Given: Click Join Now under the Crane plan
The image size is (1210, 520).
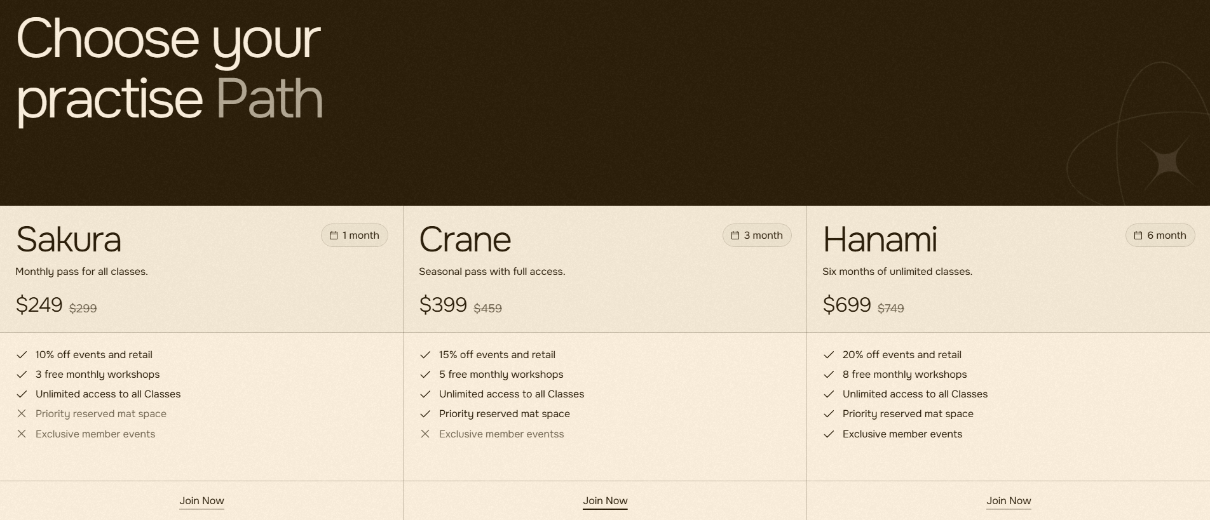Looking at the screenshot, I should (x=605, y=501).
